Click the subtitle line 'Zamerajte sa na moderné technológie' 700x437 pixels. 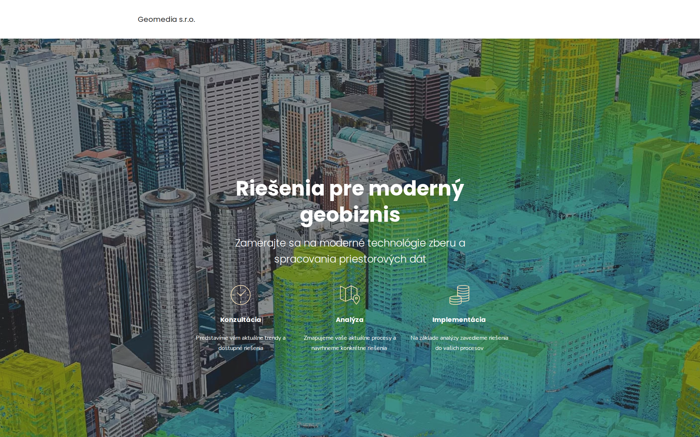pyautogui.click(x=350, y=243)
